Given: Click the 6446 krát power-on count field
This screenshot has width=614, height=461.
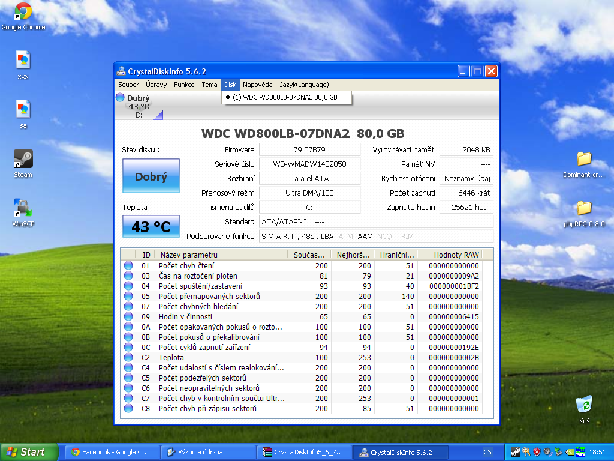Looking at the screenshot, I should click(x=466, y=193).
